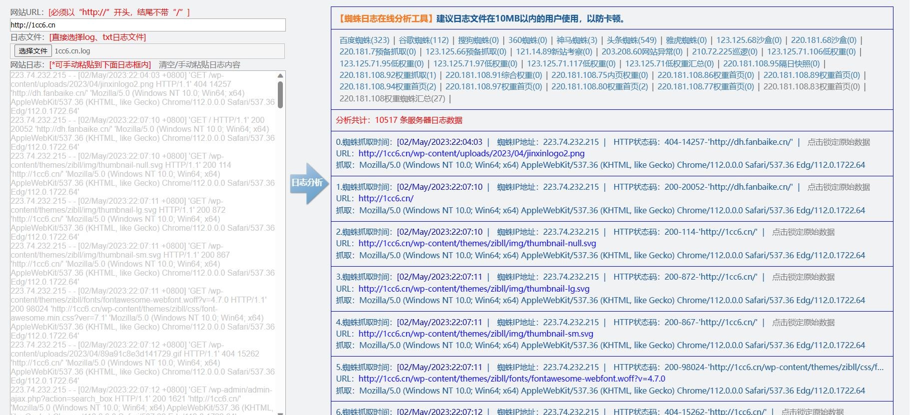This screenshot has width=910, height=415.
Task: Select 123.125.71.117低权重(0) filter
Action: pos(571,63)
